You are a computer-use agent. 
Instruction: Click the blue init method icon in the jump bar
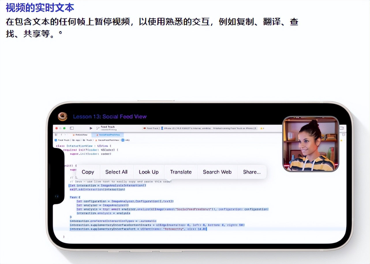pos(122,139)
